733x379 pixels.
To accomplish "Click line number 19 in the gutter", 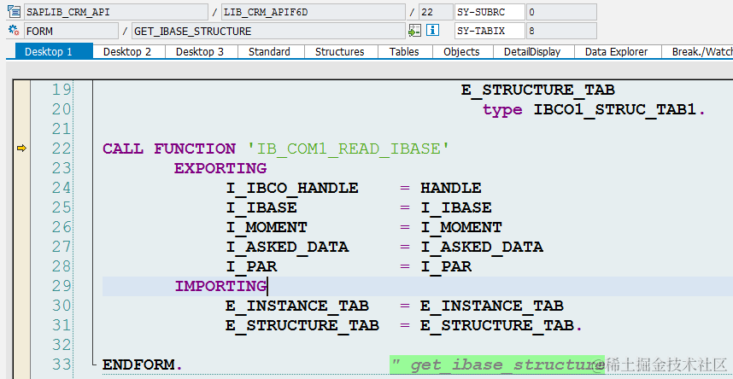I will click(61, 90).
